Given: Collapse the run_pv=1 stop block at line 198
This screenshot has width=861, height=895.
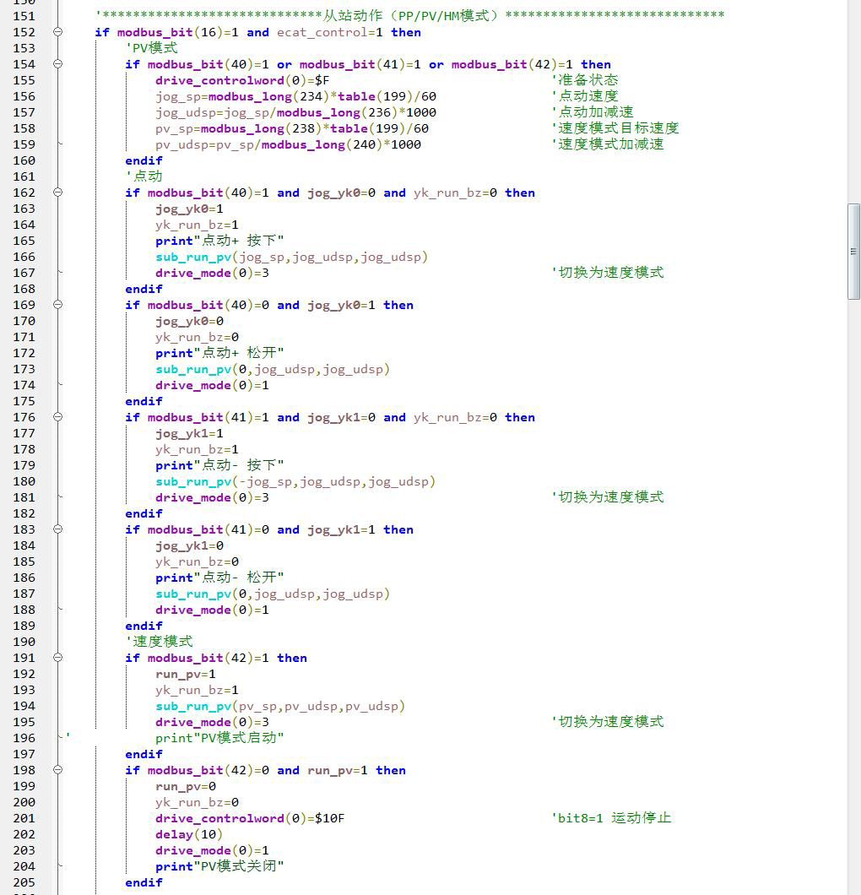Looking at the screenshot, I should click(57, 770).
